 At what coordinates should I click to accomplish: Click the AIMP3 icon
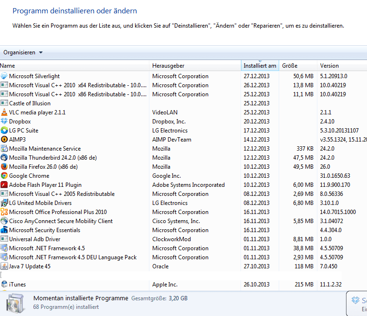4,139
